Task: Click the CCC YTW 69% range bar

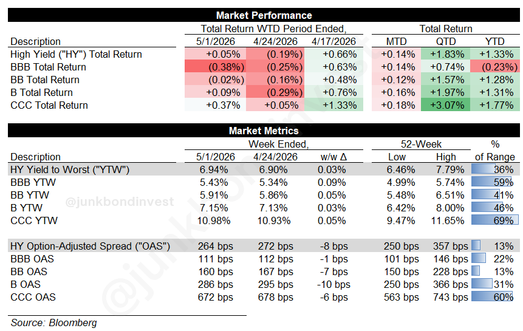Action: [495, 220]
